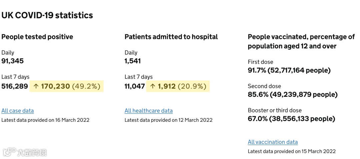Click the Second dose 85.6% statistic
The image size is (360, 159).
[x=292, y=95]
